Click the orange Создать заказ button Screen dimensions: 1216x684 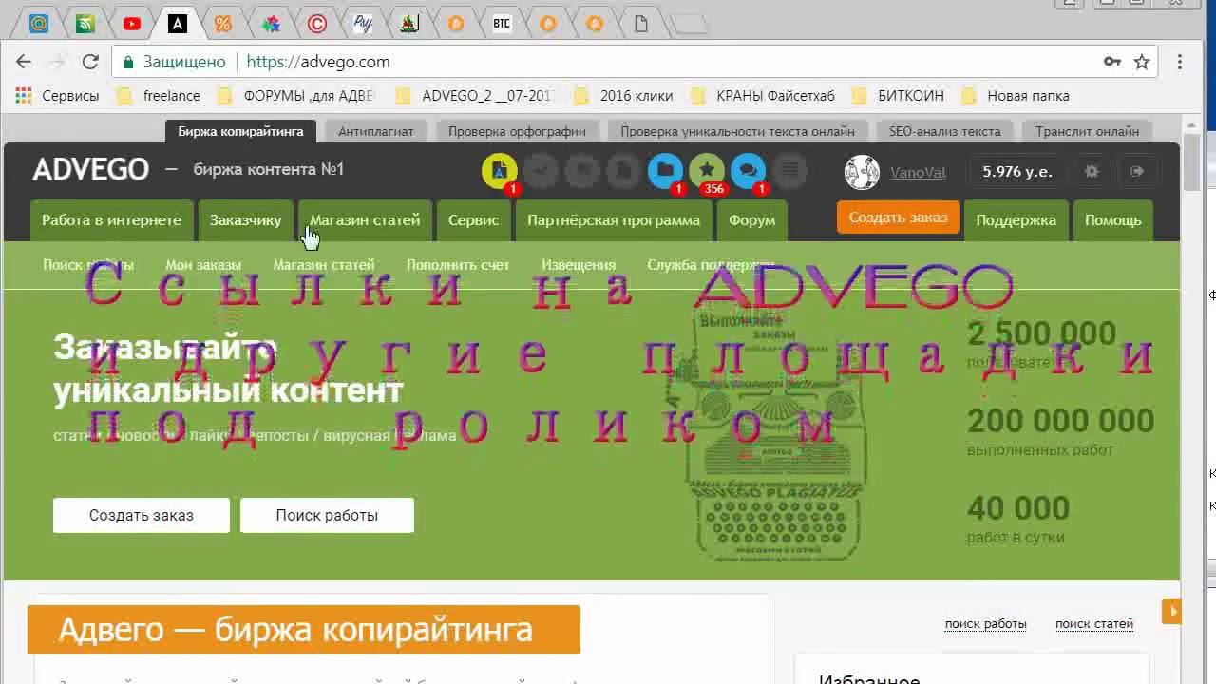tap(898, 218)
